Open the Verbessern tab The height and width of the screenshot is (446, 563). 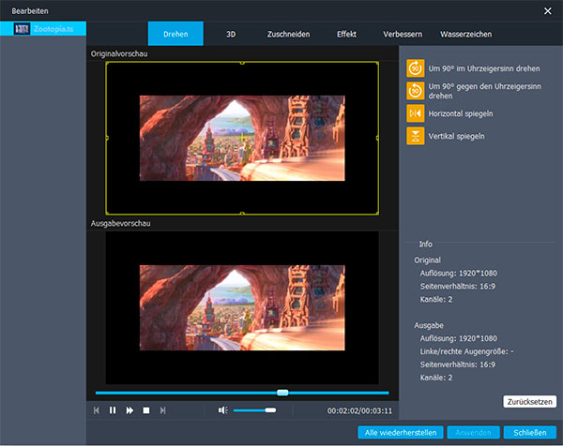click(x=403, y=34)
